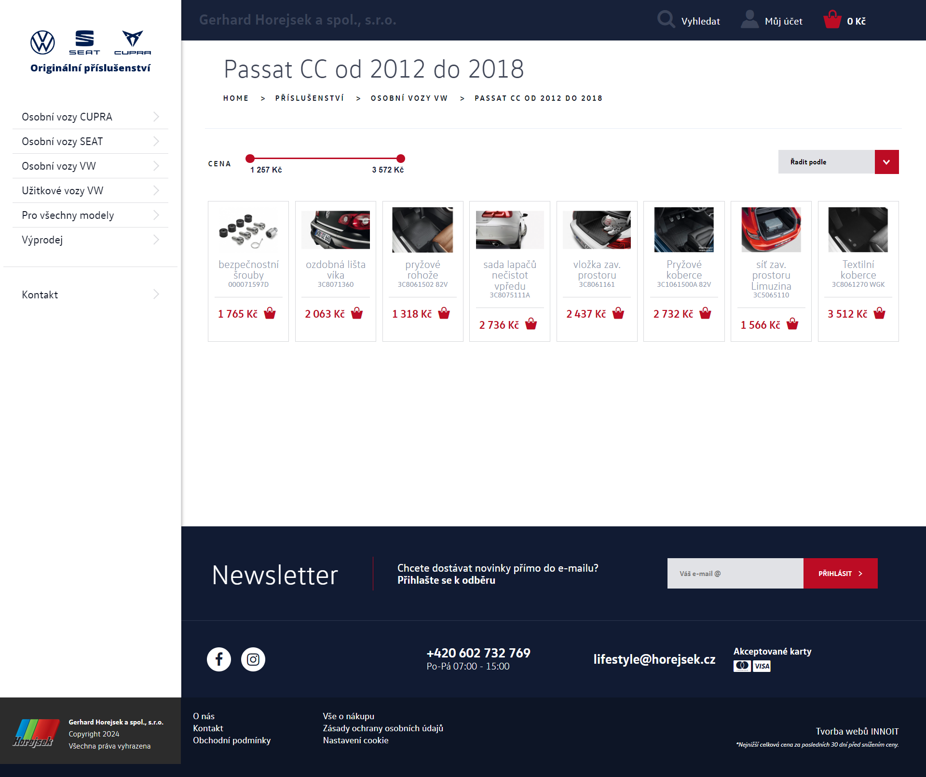Click the minimum price slider handle
926x777 pixels.
[250, 158]
